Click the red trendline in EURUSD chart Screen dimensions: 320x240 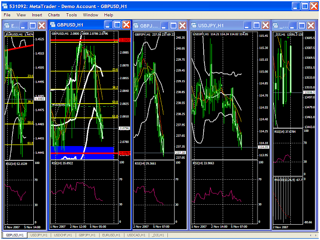[19, 47]
